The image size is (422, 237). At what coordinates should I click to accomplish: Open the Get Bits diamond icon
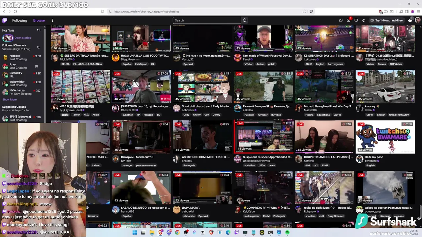pyautogui.click(x=364, y=20)
